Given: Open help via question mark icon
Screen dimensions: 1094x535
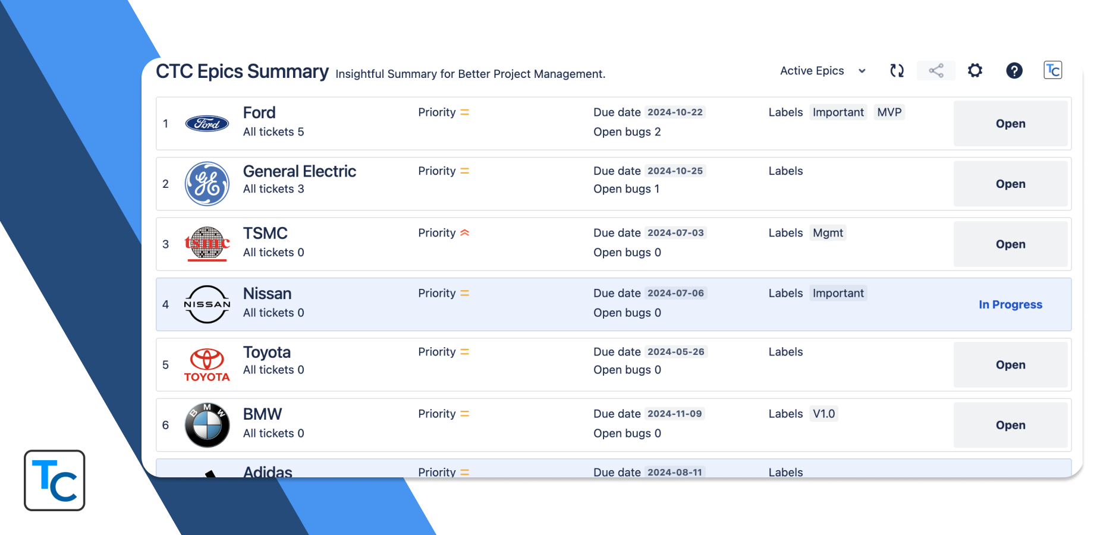Looking at the screenshot, I should click(1014, 71).
